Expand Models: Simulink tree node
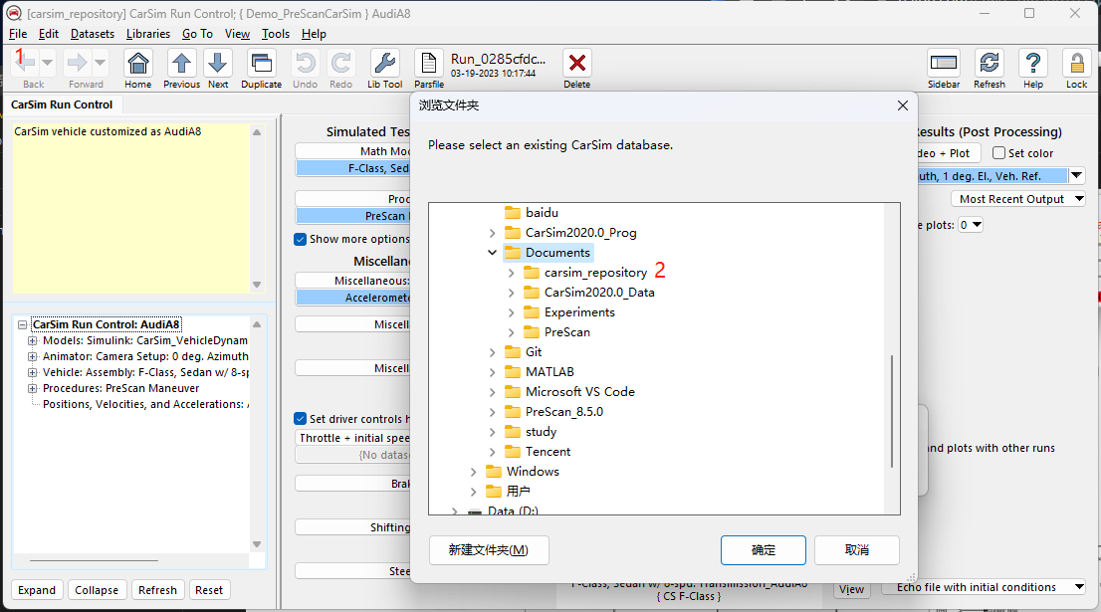This screenshot has width=1101, height=612. 32,340
